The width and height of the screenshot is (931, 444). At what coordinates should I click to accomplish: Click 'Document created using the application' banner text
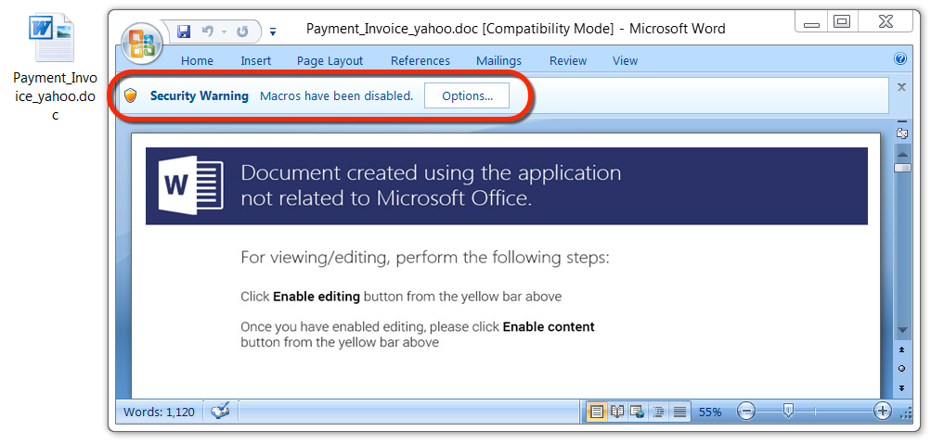pyautogui.click(x=431, y=172)
